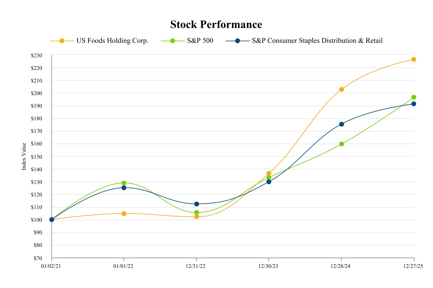The image size is (433, 288).
Task: Click the 'Index Value' y-axis title
Action: pos(24,157)
